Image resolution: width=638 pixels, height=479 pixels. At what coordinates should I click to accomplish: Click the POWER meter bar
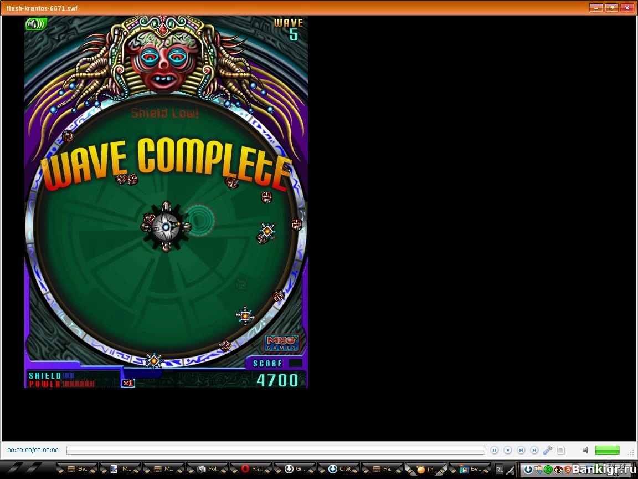(x=78, y=384)
